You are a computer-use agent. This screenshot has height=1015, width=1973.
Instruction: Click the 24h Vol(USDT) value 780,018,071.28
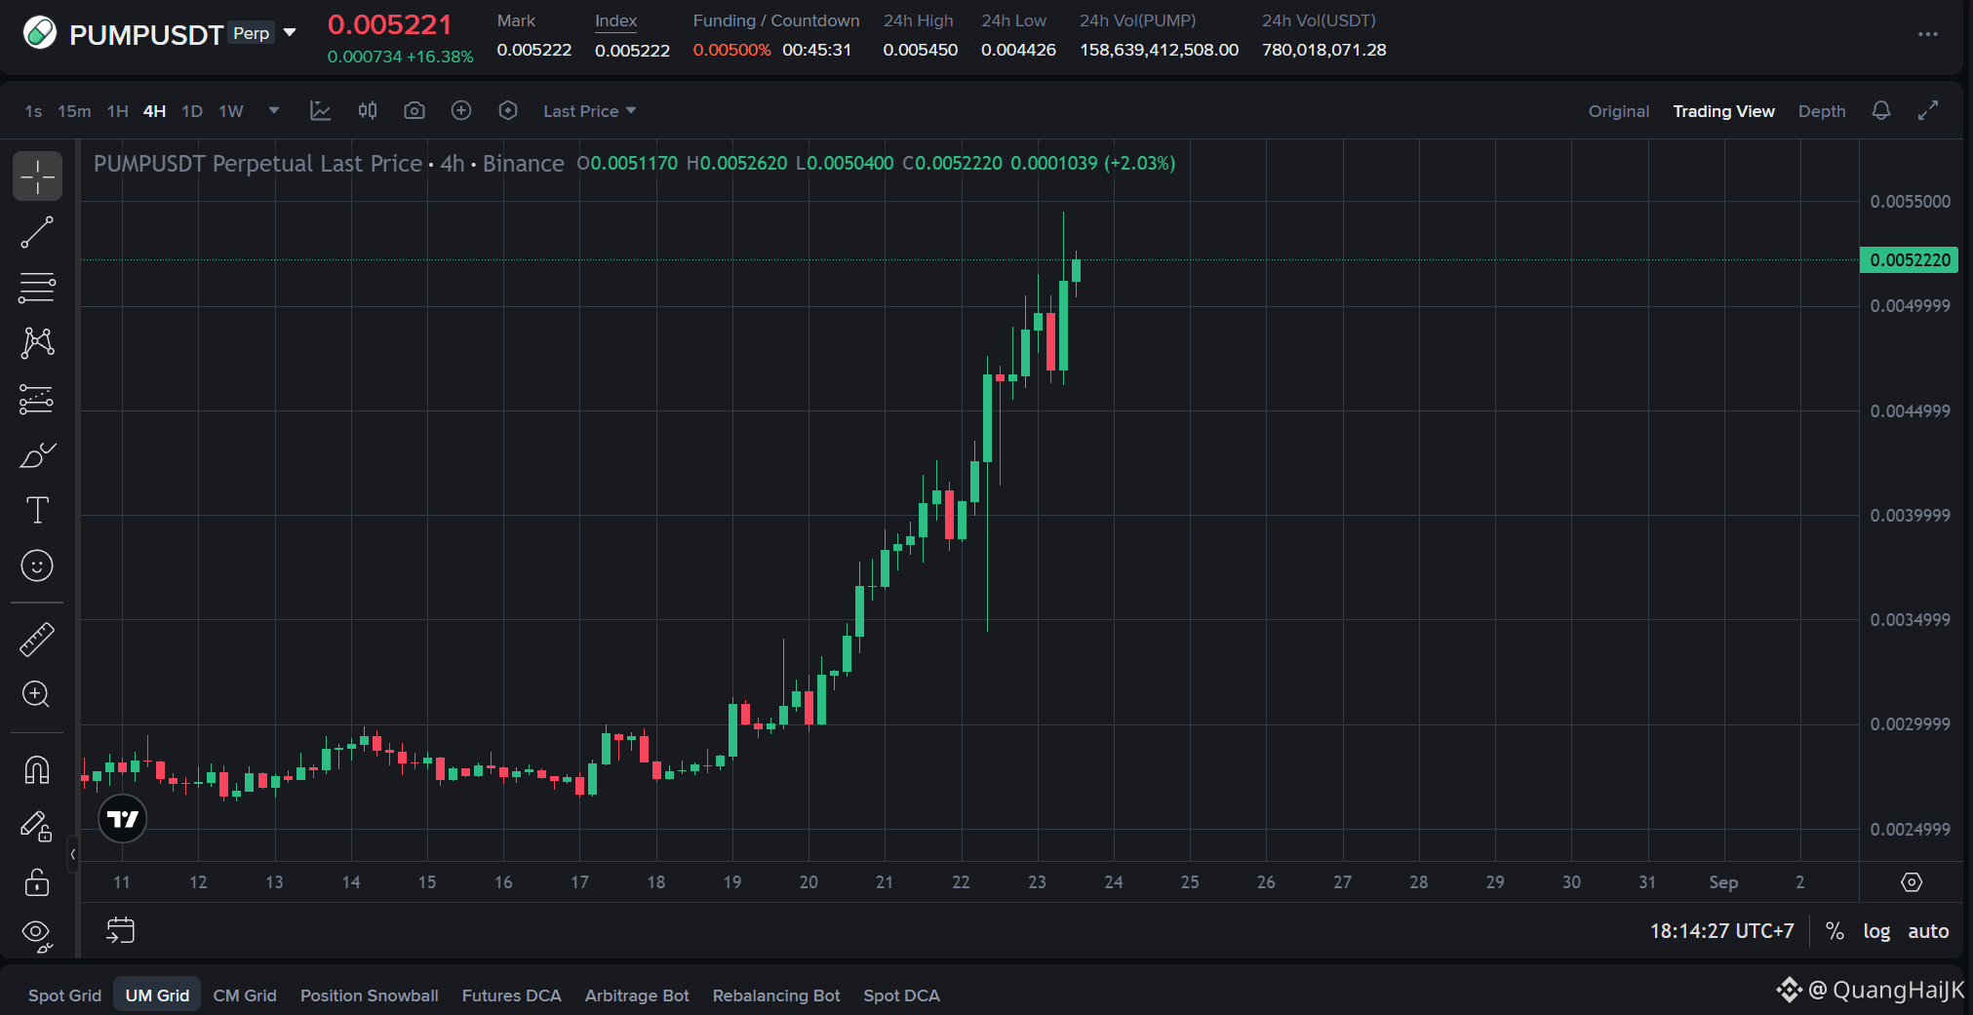(1323, 50)
